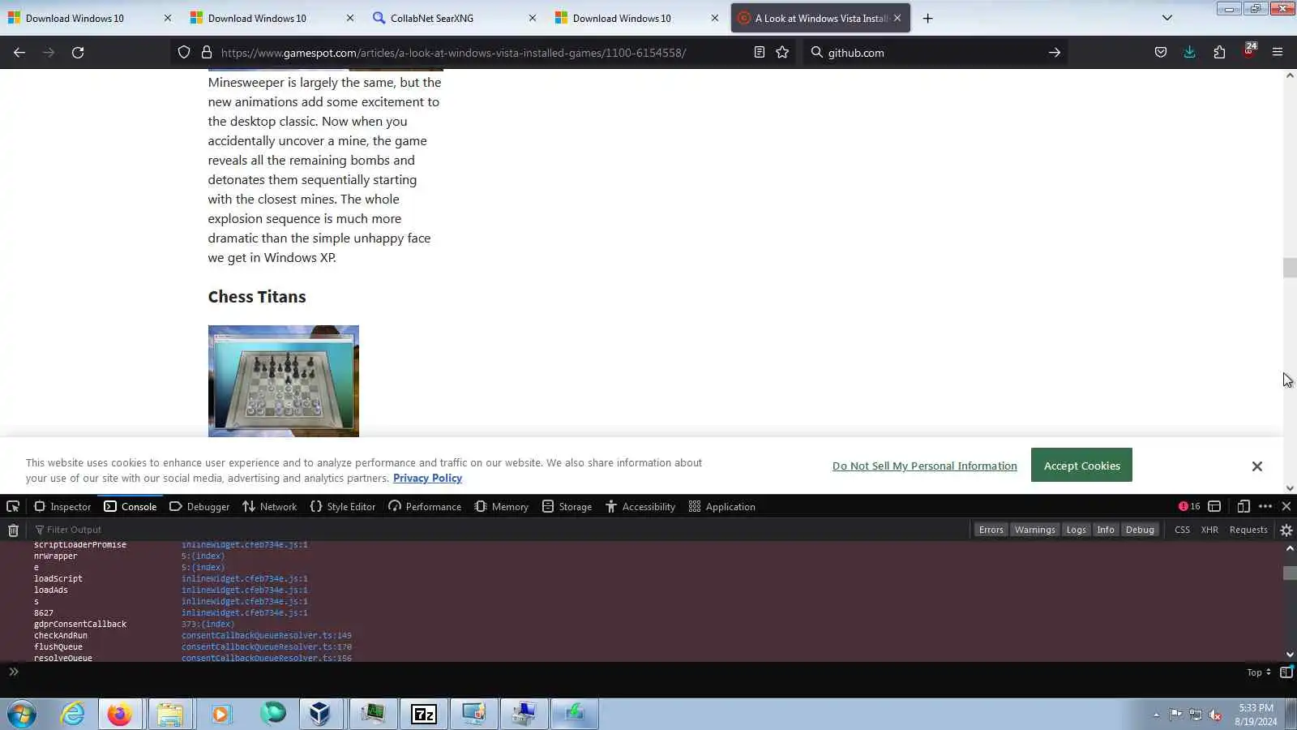
Task: Go back to the previous page
Action: [19, 53]
